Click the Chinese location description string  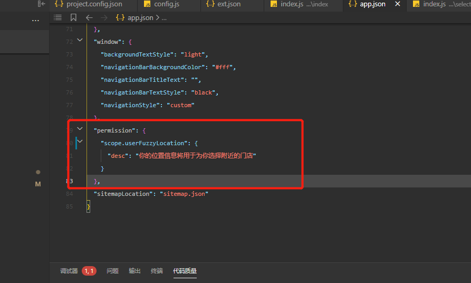coord(196,156)
